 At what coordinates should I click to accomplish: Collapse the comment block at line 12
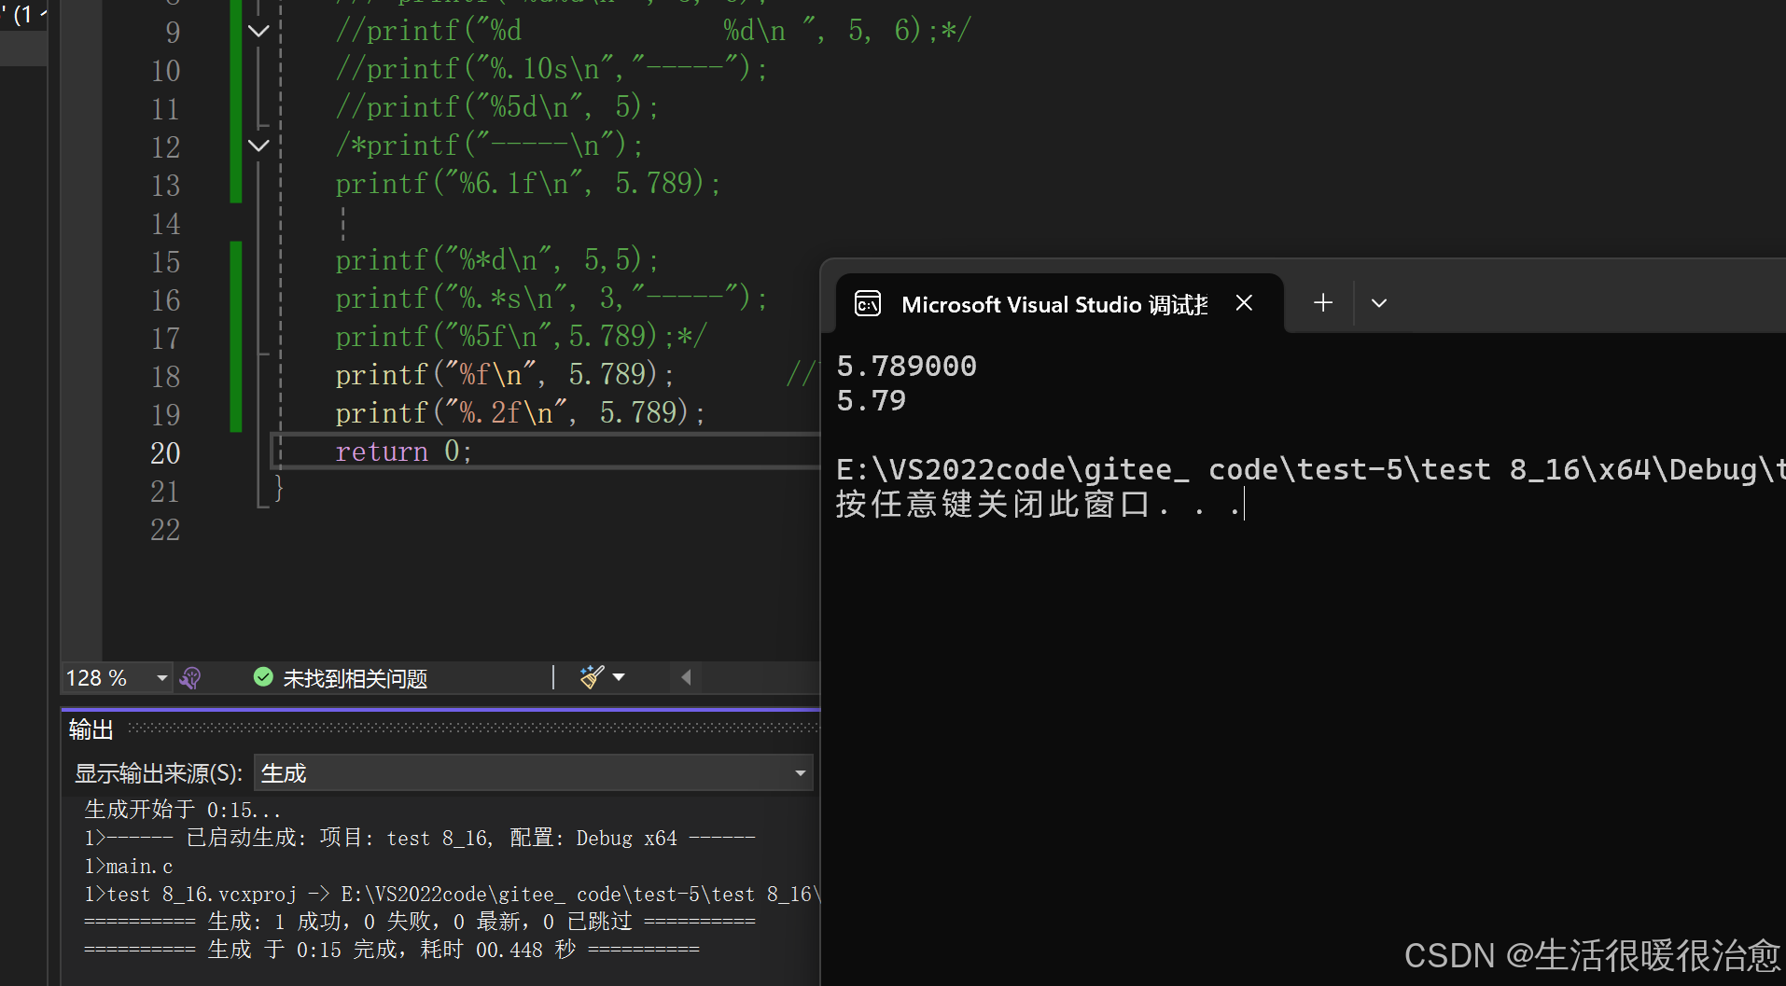click(x=258, y=146)
